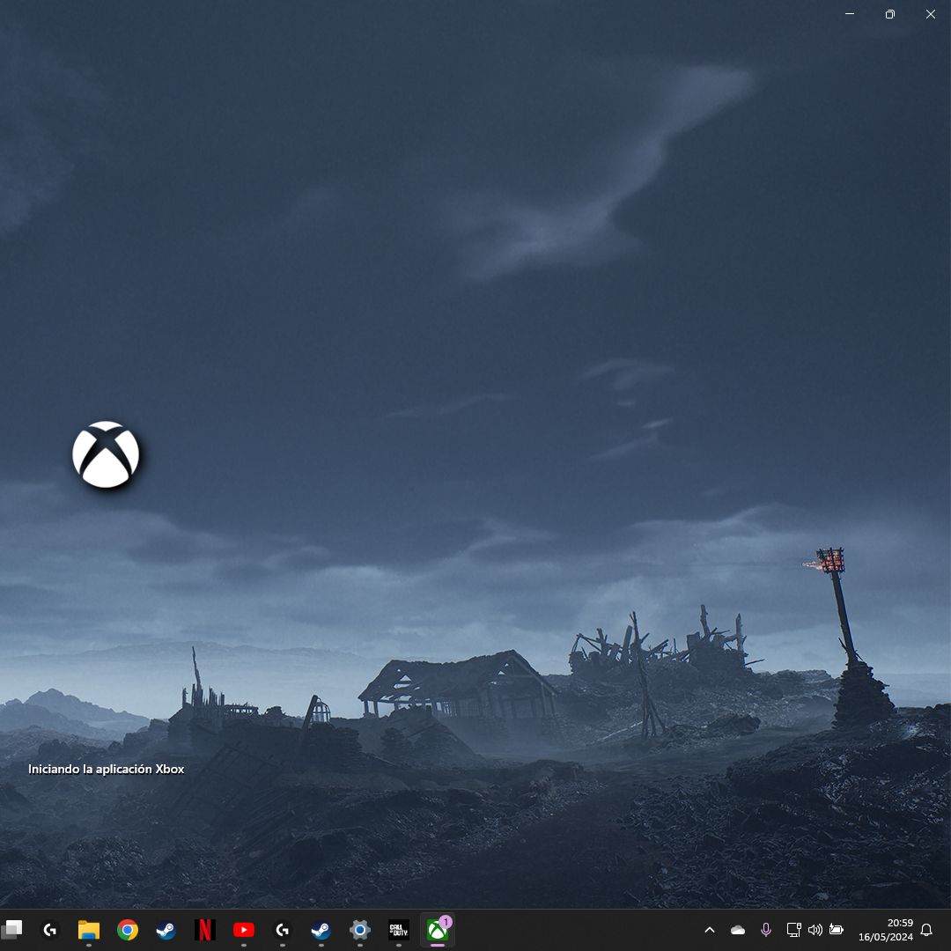This screenshot has width=951, height=951.
Task: Open the blue gear settings icon in taskbar
Action: point(359,929)
